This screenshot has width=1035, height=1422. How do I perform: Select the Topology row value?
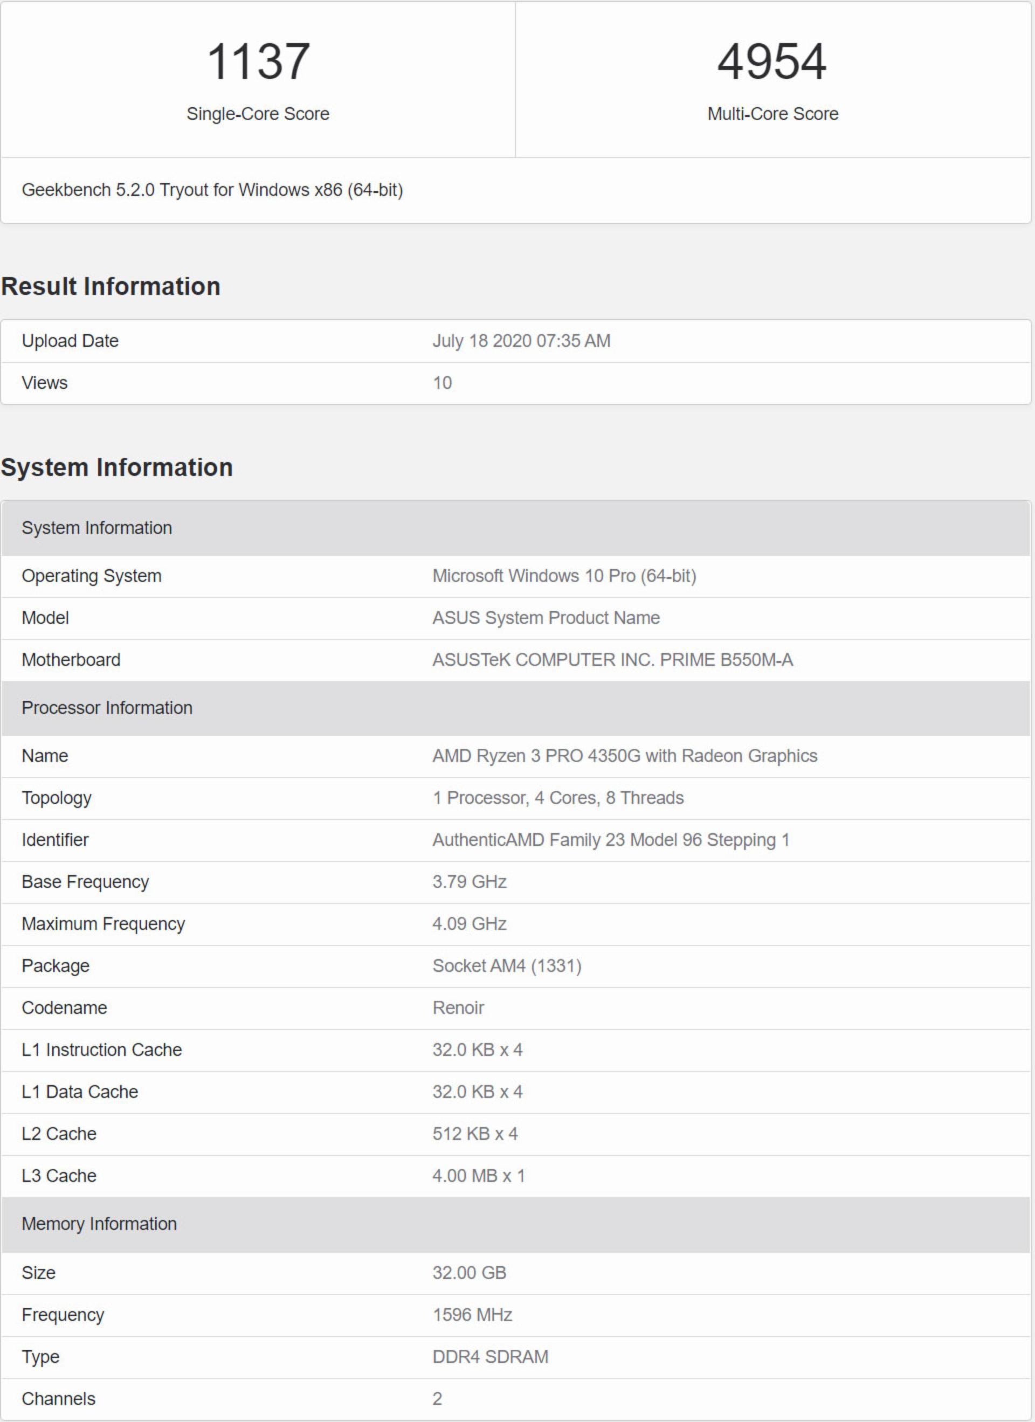[x=558, y=798]
